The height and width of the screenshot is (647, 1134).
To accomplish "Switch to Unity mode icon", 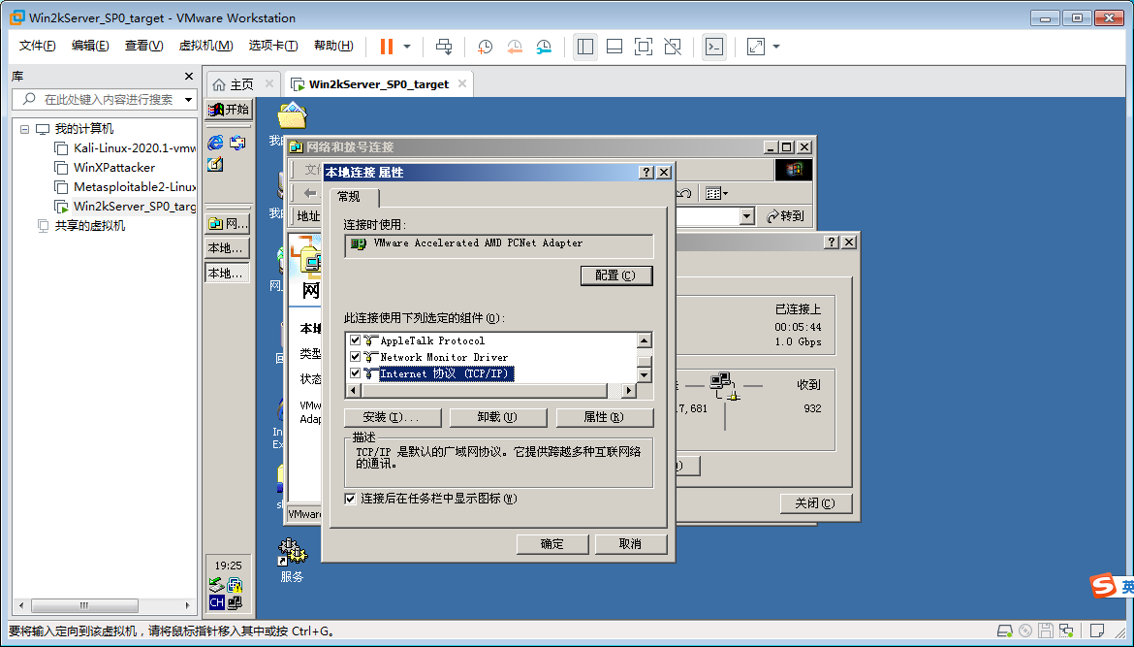I will [673, 47].
